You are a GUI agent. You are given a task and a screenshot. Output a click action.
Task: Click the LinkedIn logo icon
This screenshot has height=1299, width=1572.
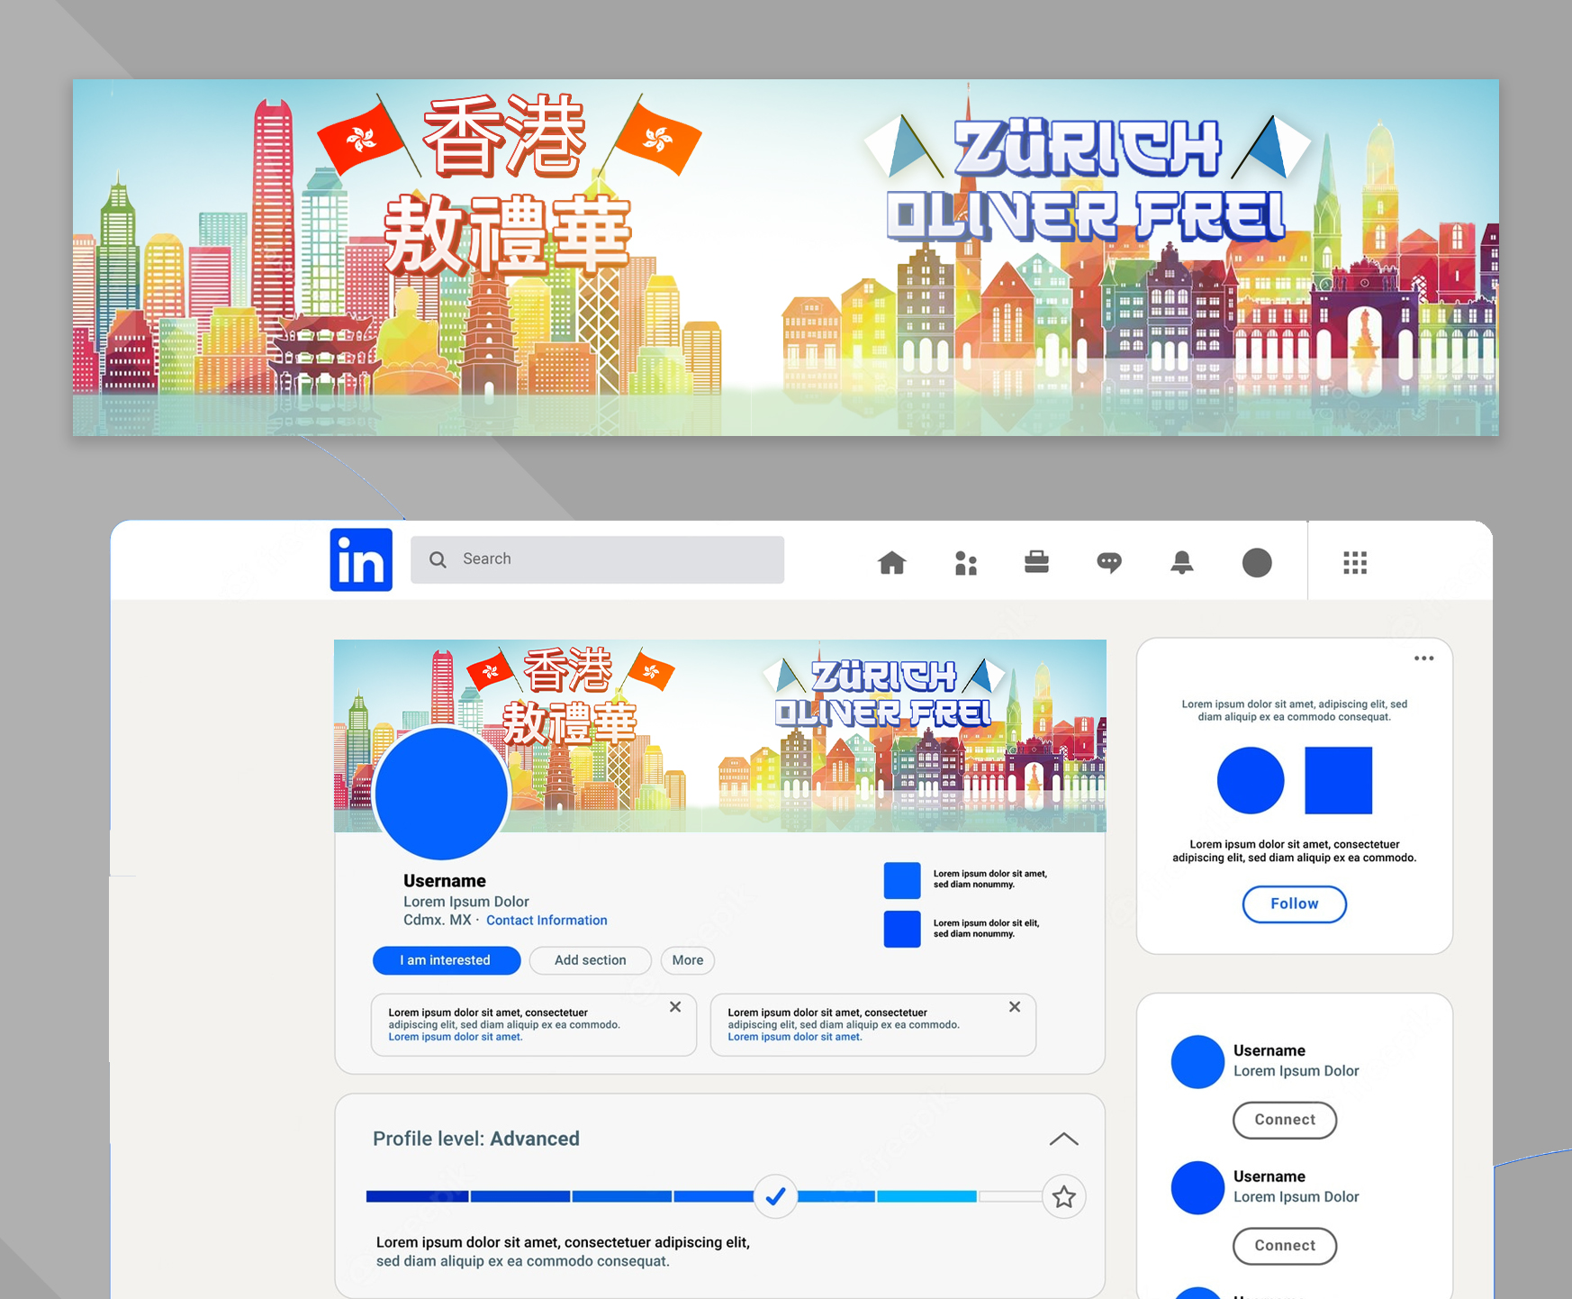click(361, 560)
